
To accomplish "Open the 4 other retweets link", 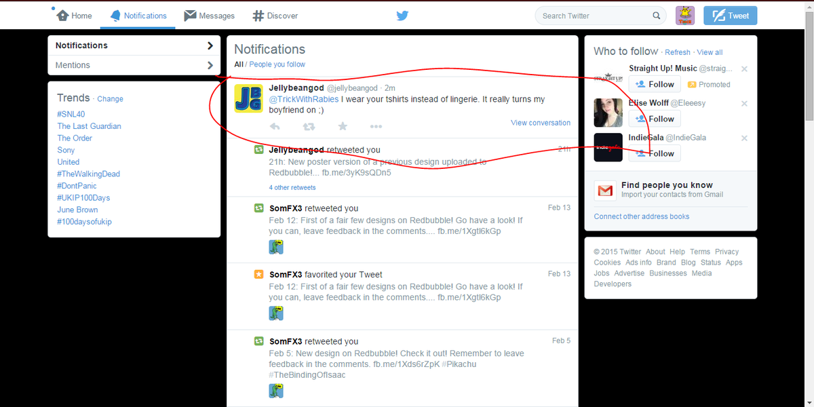I will point(292,187).
